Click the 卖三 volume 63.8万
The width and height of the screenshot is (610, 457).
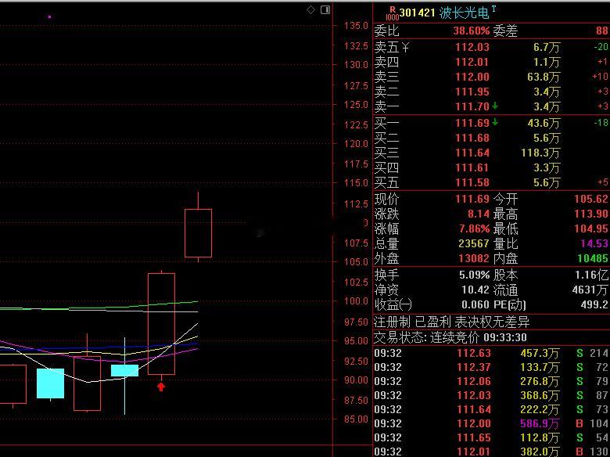pos(543,77)
